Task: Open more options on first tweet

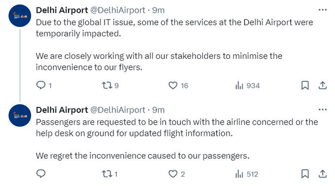Action: 322,10
